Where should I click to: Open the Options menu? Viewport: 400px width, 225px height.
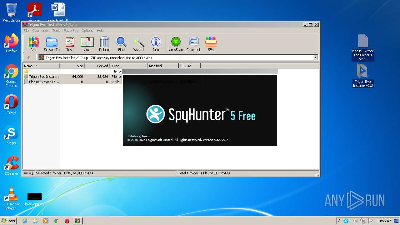(x=87, y=31)
